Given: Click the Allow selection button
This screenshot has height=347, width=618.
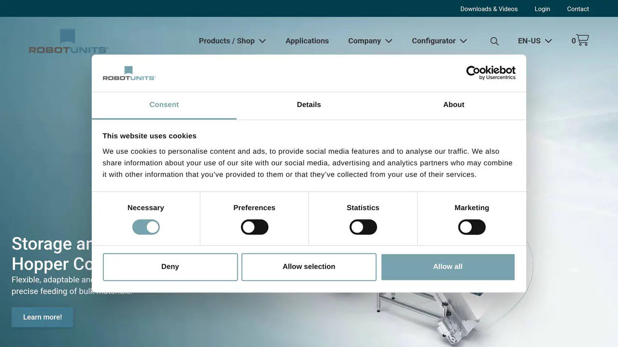Looking at the screenshot, I should pos(309,267).
